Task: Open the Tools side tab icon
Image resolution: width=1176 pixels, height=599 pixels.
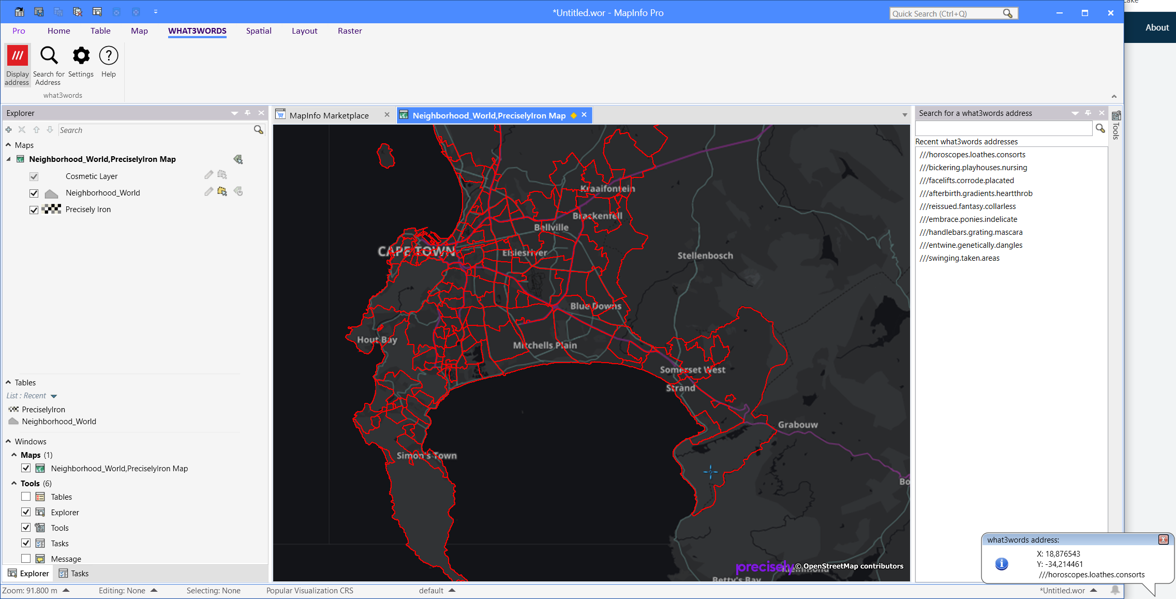Action: [x=1116, y=116]
